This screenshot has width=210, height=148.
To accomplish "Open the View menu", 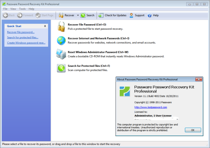I will (13, 9).
